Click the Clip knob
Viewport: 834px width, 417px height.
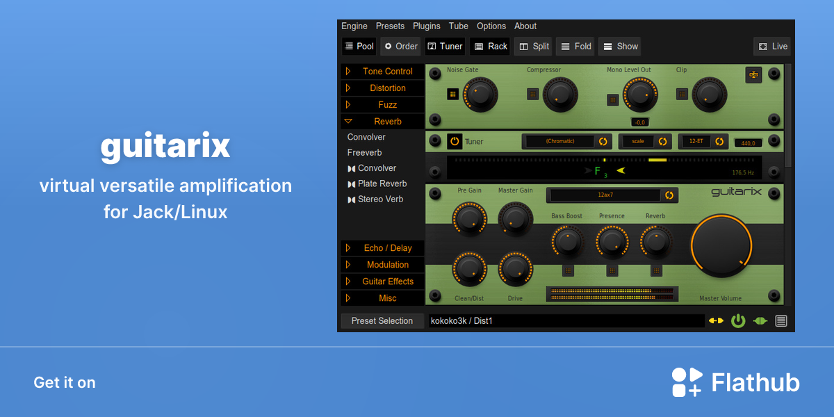pyautogui.click(x=710, y=95)
